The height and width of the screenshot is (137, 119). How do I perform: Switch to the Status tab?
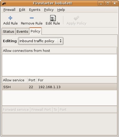point(9,31)
